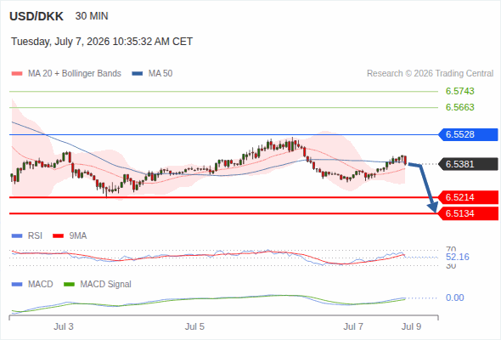This screenshot has width=501, height=340.
Task: Click the 6.5663 green resistance label
Action: click(x=459, y=107)
